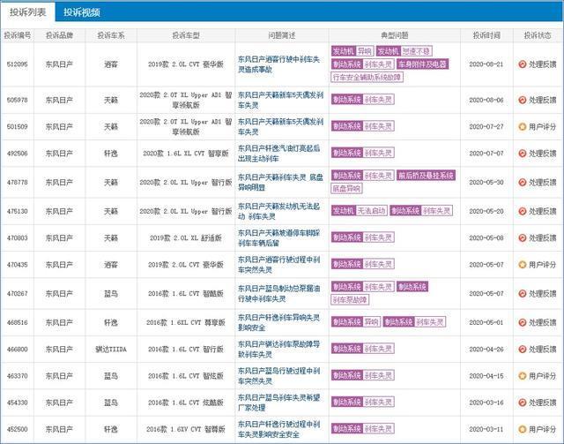
Task: Click the status icon for complaint 505978
Action: click(523, 100)
